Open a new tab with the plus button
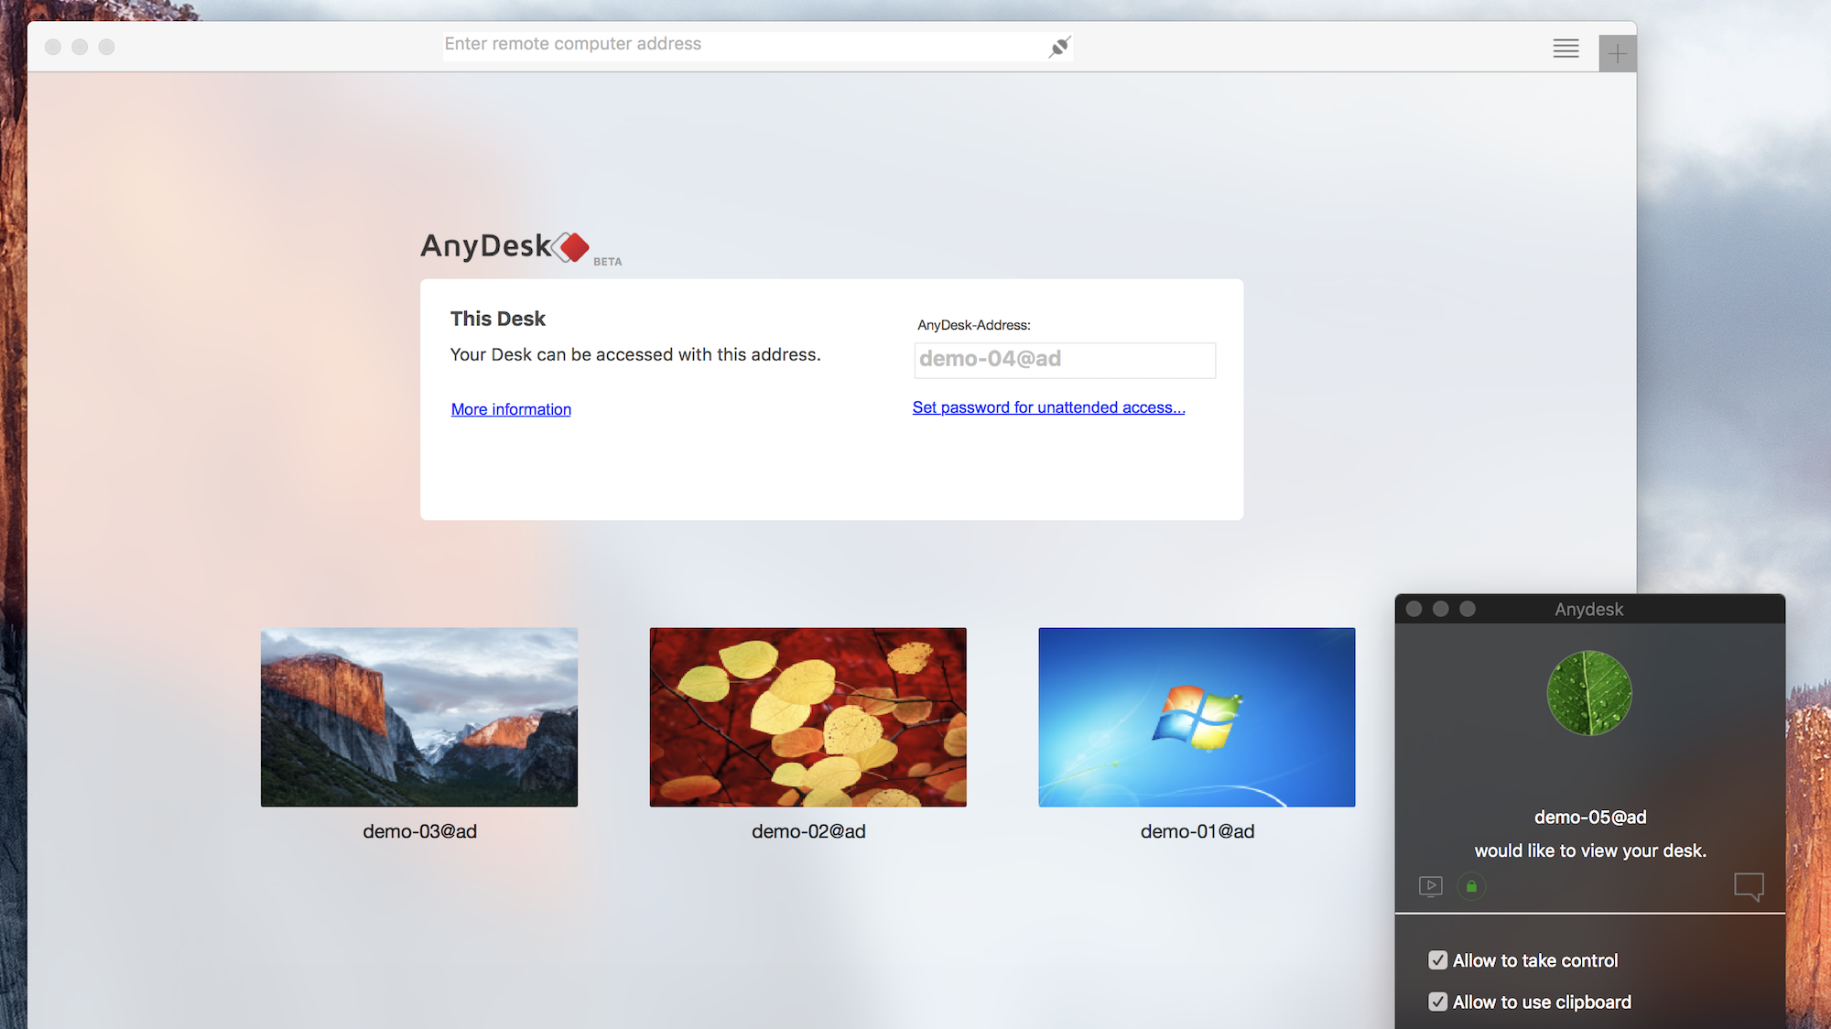The width and height of the screenshot is (1831, 1029). 1617,53
